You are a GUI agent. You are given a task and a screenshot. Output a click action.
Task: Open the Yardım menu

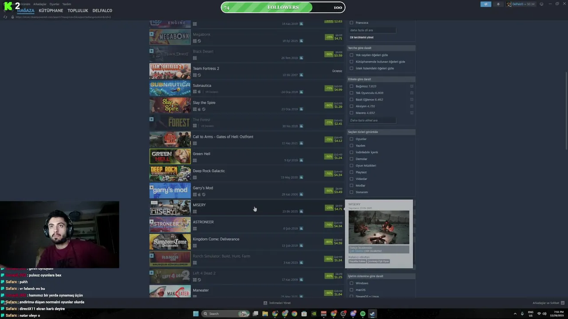tap(67, 4)
